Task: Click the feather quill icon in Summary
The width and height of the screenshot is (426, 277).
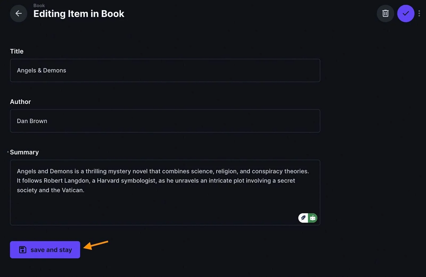Action: tap(303, 218)
